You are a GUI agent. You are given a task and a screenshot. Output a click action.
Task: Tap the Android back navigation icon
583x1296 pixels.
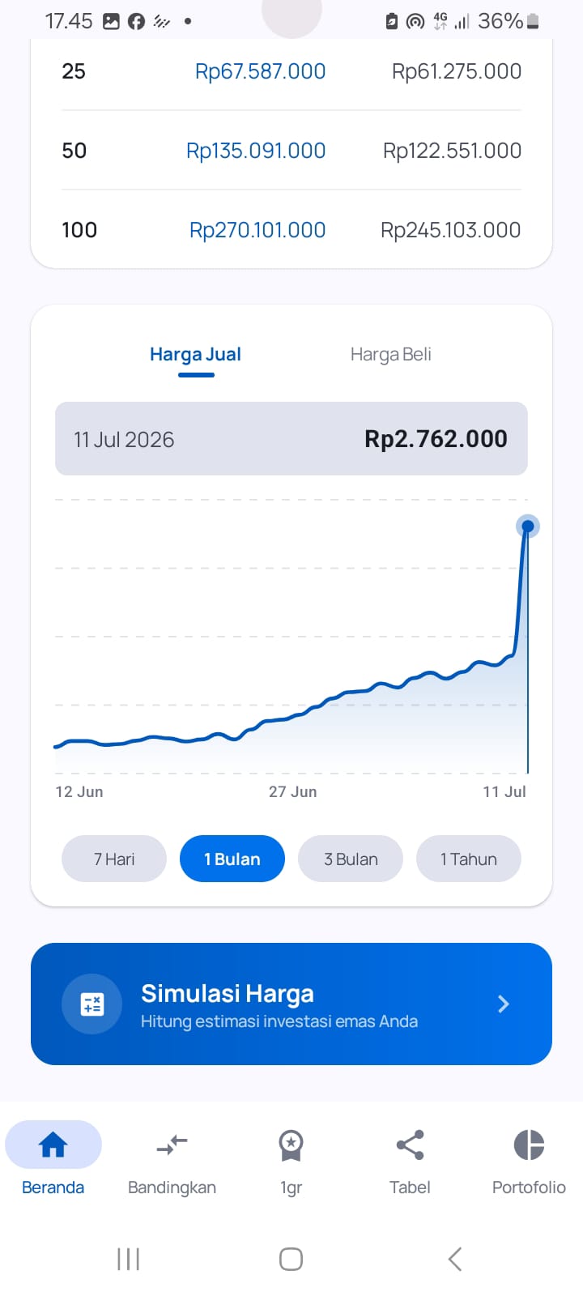(x=455, y=1259)
